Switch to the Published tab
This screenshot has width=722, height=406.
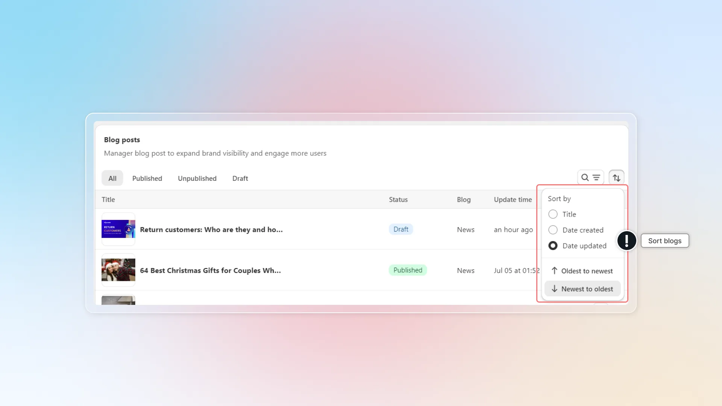(147, 178)
